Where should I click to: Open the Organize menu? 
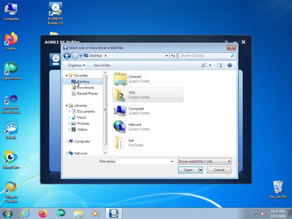coord(76,65)
